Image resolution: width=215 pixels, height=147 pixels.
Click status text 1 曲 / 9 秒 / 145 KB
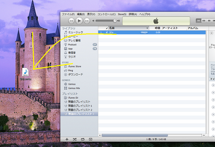(x=156, y=139)
